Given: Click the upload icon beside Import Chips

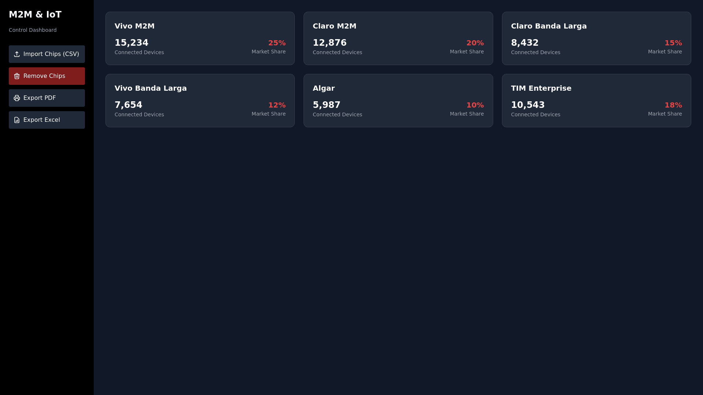Looking at the screenshot, I should pyautogui.click(x=17, y=54).
